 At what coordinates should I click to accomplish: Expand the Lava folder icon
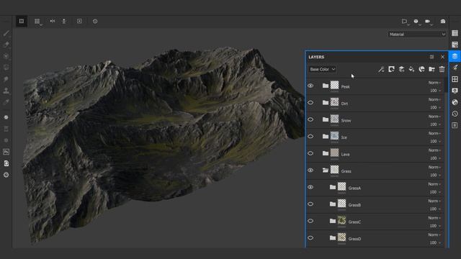point(325,153)
